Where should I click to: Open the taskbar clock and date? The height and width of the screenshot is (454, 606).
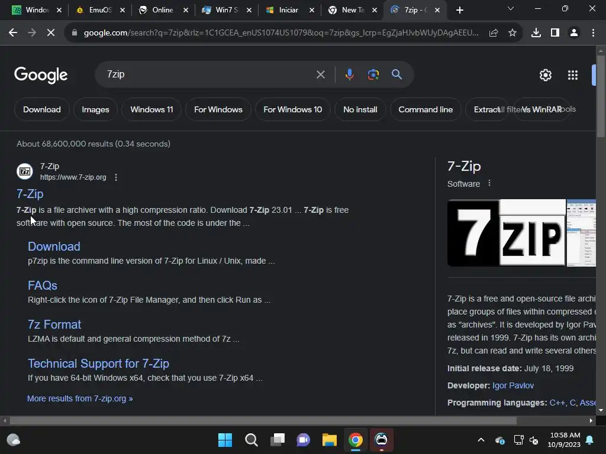(x=564, y=440)
